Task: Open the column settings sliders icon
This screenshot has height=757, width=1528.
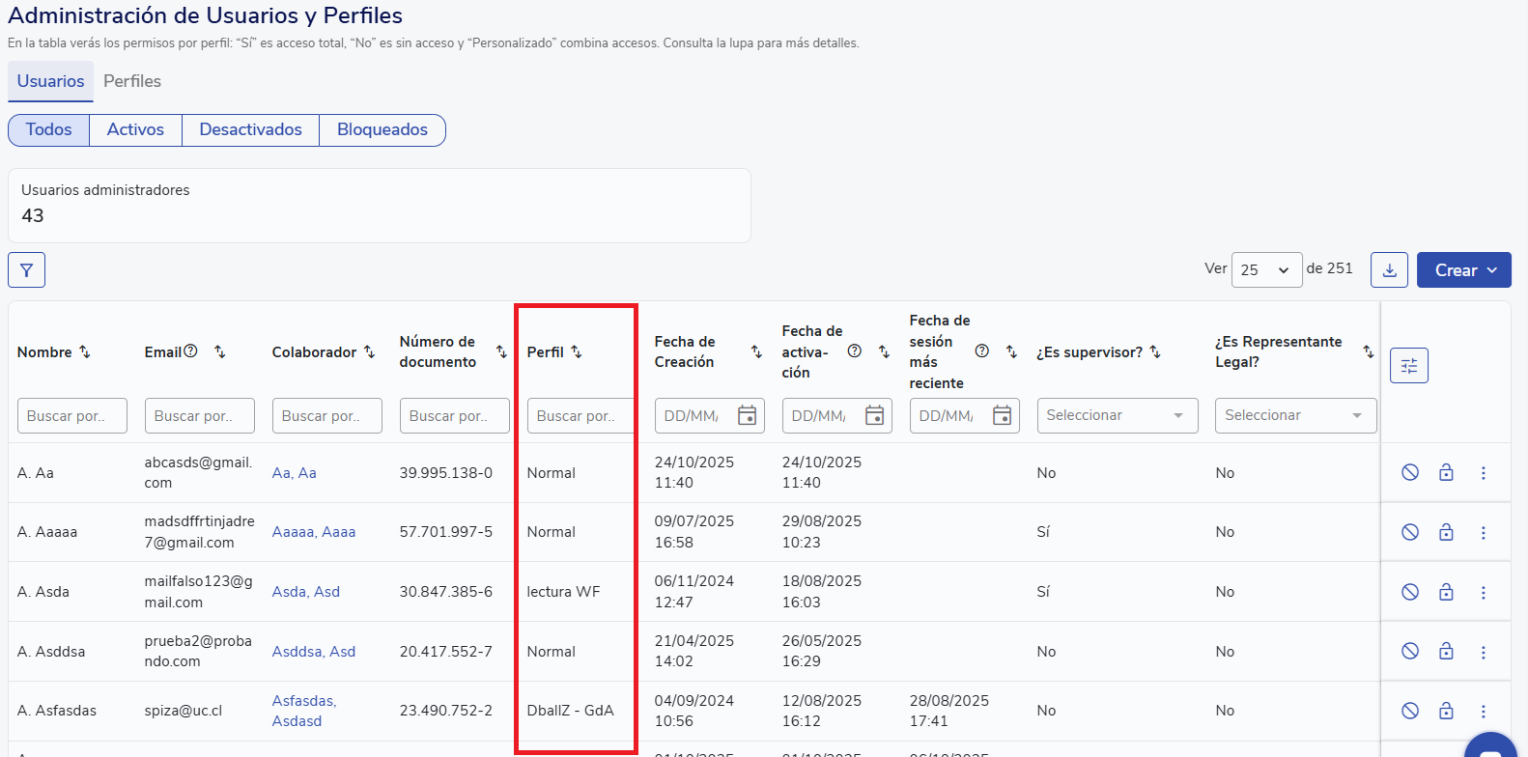Action: (1408, 366)
